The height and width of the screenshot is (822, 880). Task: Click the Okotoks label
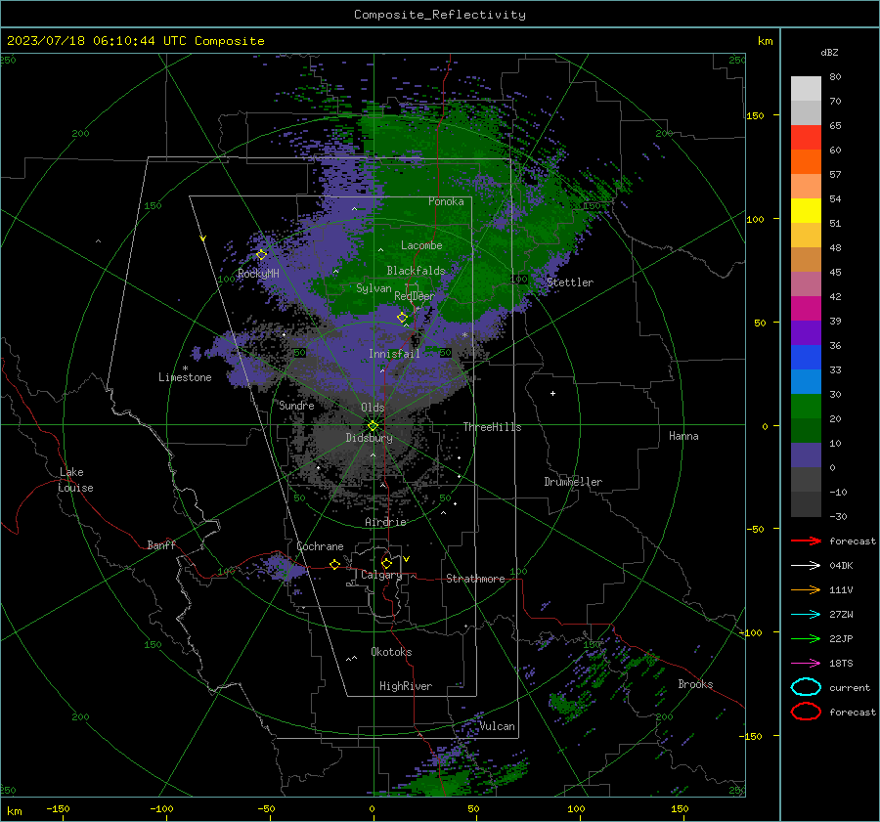click(x=391, y=652)
